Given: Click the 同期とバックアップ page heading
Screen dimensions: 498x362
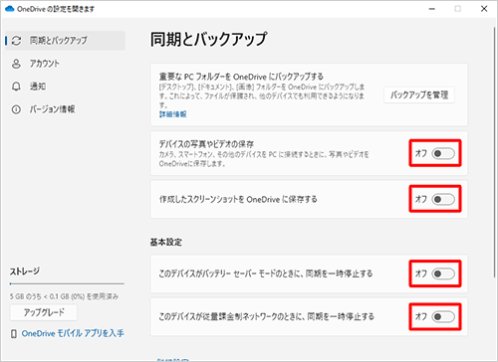Looking at the screenshot, I should click(x=208, y=39).
